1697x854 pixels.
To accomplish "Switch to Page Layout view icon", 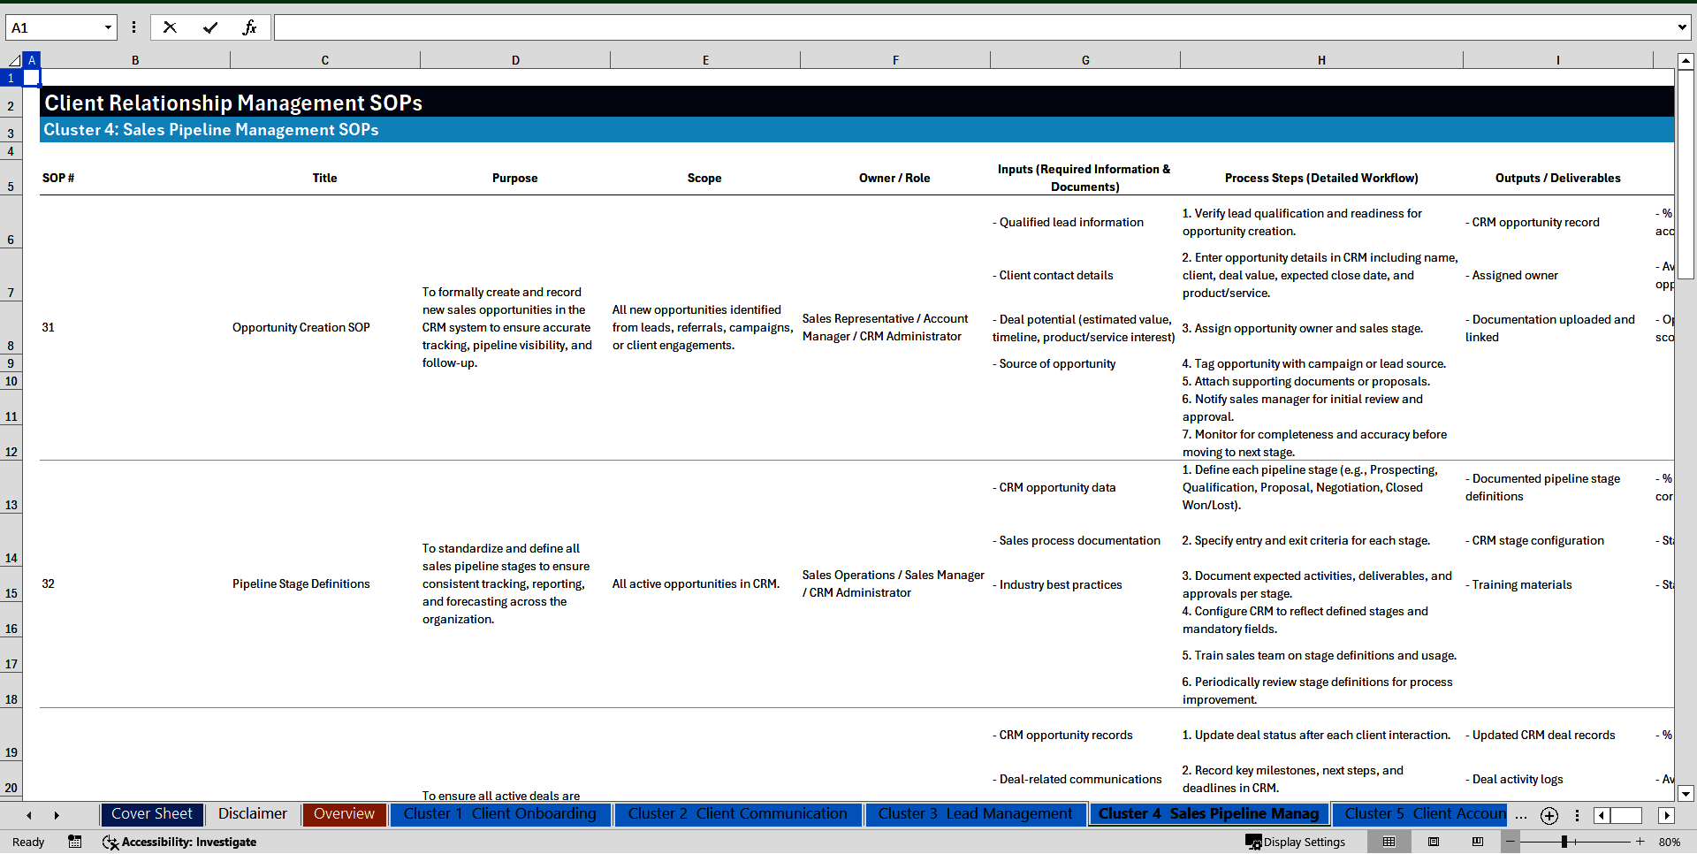I will coord(1434,842).
